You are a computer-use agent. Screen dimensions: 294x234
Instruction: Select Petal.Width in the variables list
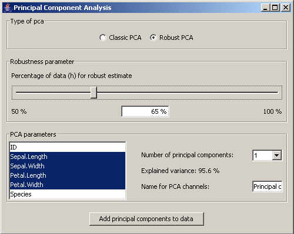point(68,185)
